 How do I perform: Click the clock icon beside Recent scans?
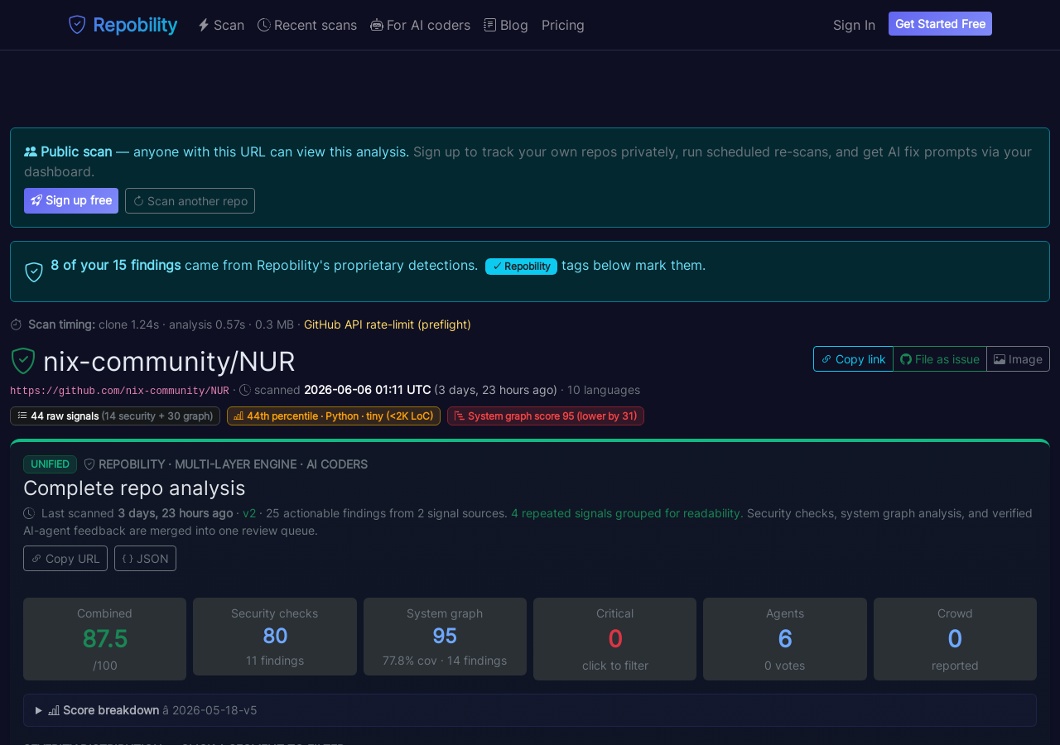(264, 25)
